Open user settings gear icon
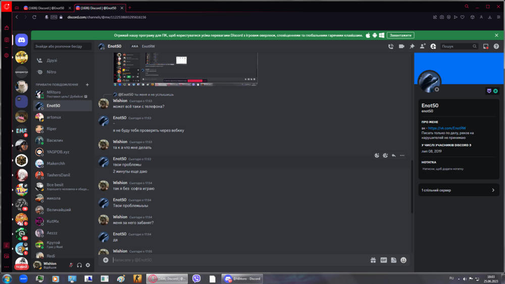This screenshot has width=505, height=284. (x=88, y=265)
